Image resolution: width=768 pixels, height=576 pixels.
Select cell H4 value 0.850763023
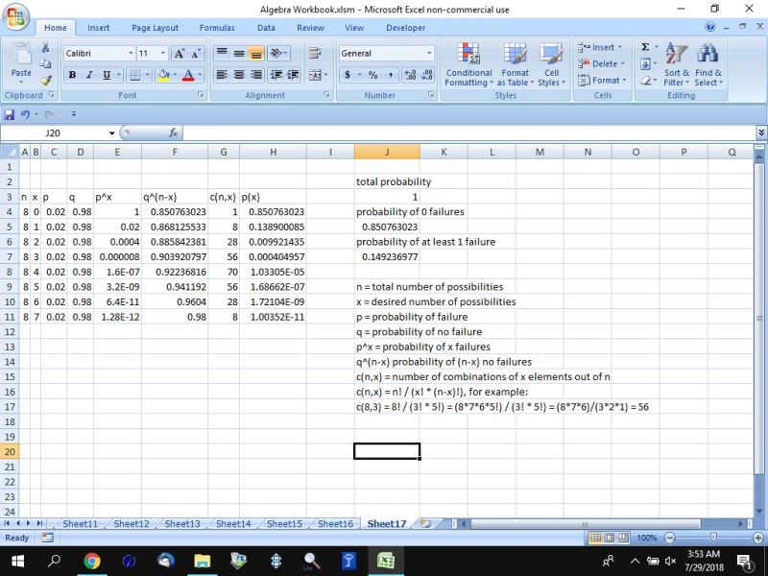coord(273,212)
